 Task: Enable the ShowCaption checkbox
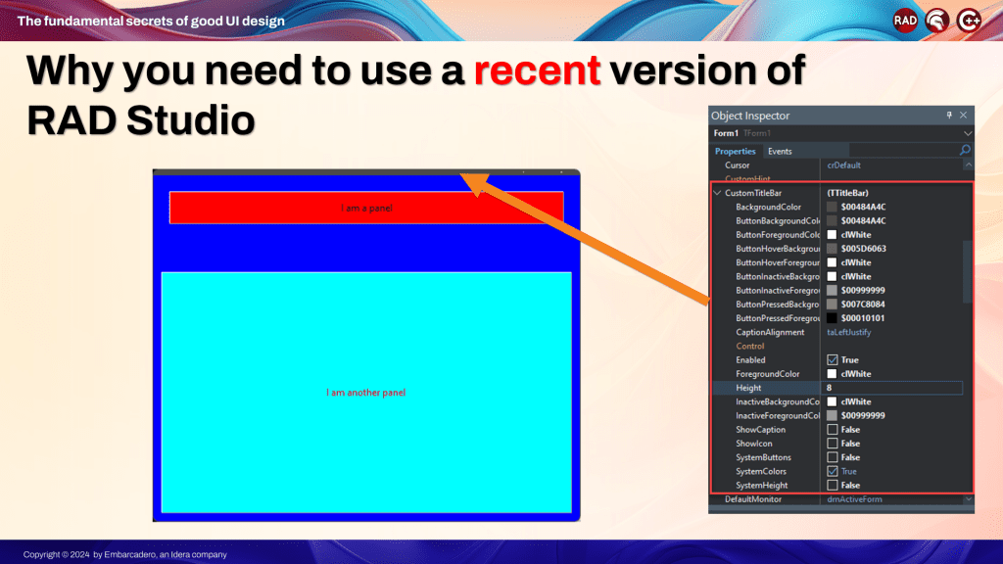tap(833, 430)
